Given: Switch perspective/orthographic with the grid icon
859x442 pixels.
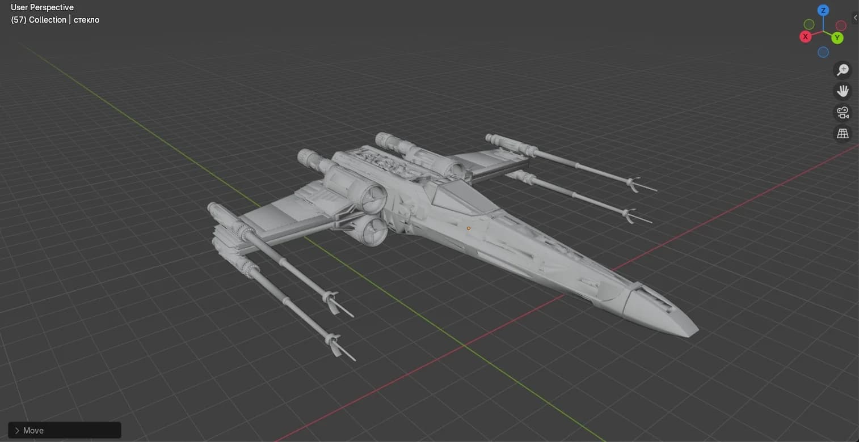Looking at the screenshot, I should [x=843, y=134].
